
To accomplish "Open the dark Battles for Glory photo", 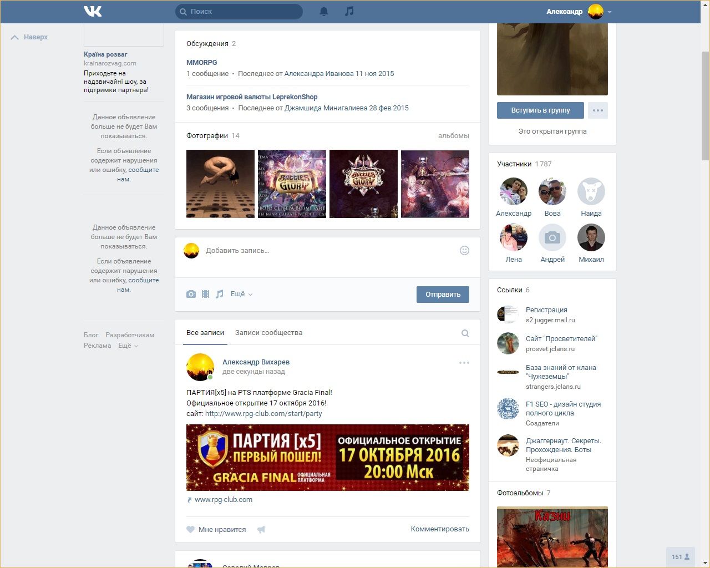I will tap(363, 184).
